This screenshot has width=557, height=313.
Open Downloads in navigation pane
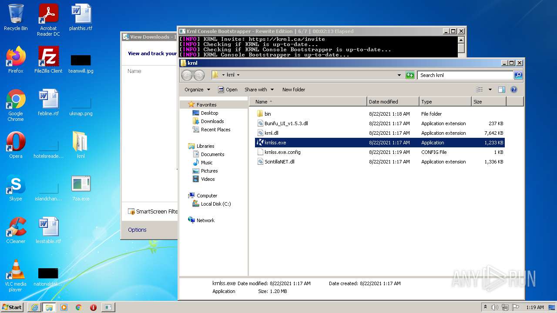point(212,121)
